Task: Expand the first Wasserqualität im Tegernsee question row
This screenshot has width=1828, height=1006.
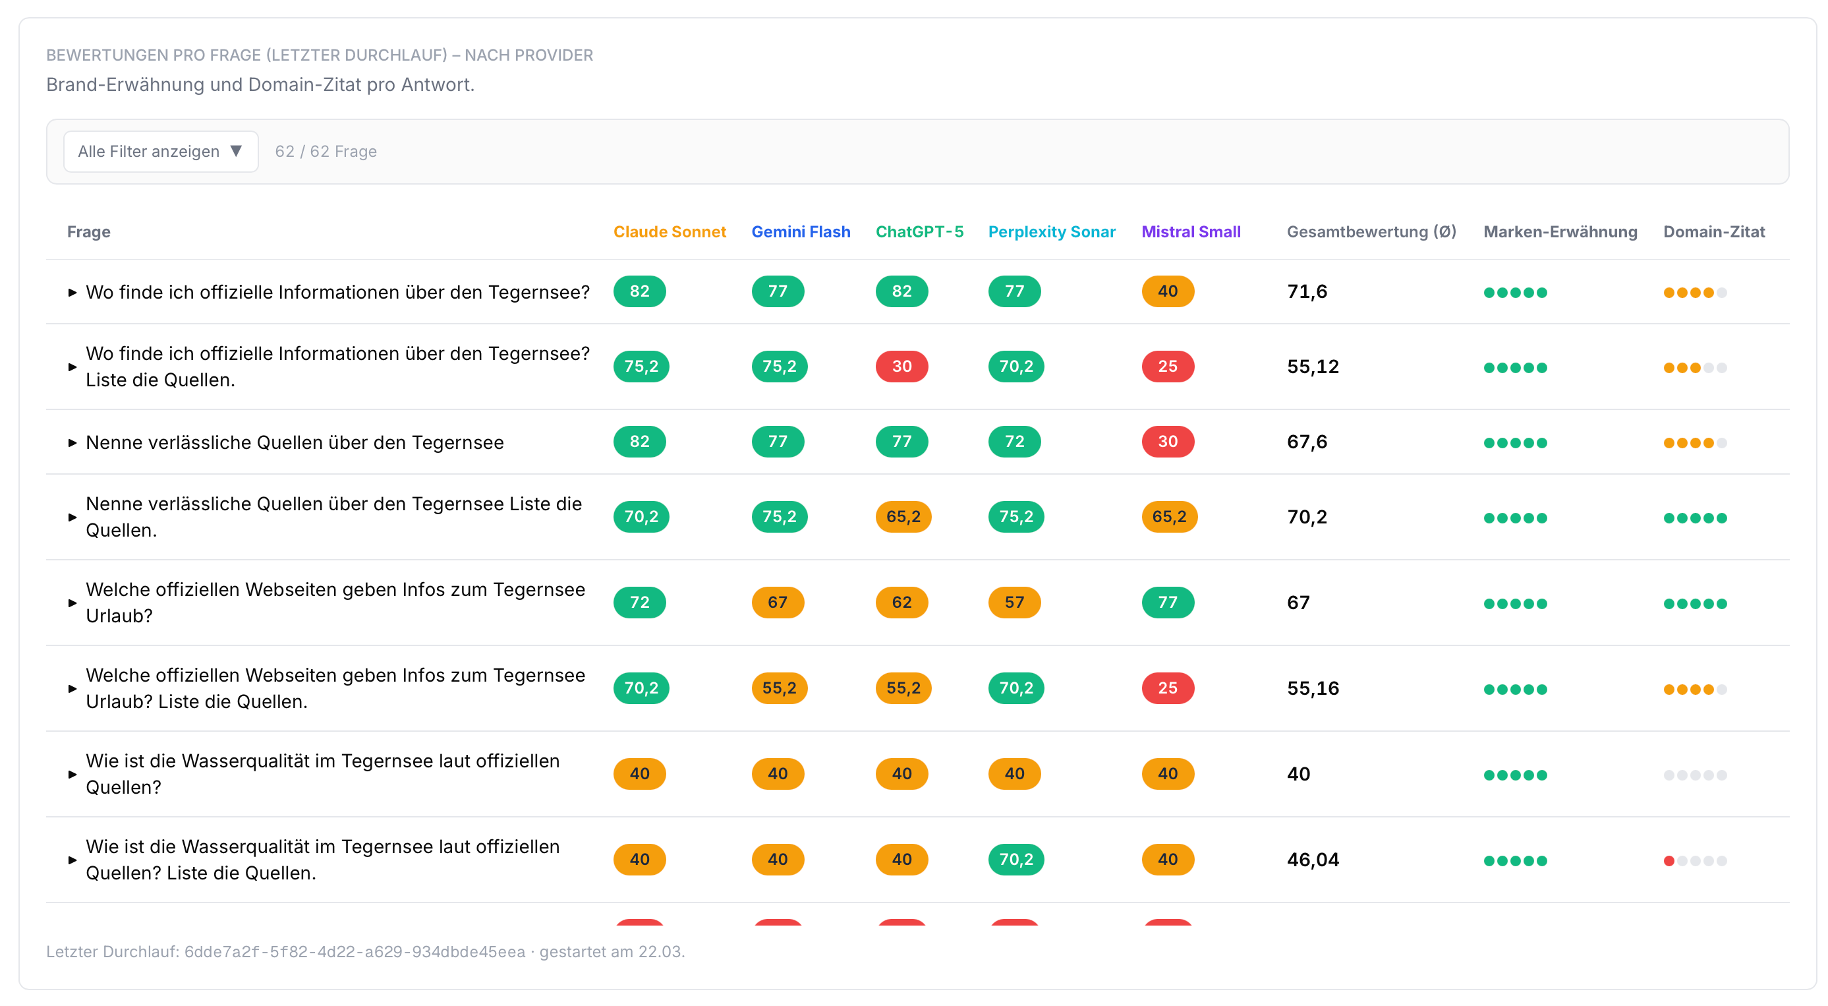Action: (72, 774)
